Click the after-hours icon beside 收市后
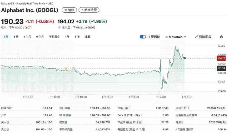Screen dimensions: 229x133 pos(59,27)
